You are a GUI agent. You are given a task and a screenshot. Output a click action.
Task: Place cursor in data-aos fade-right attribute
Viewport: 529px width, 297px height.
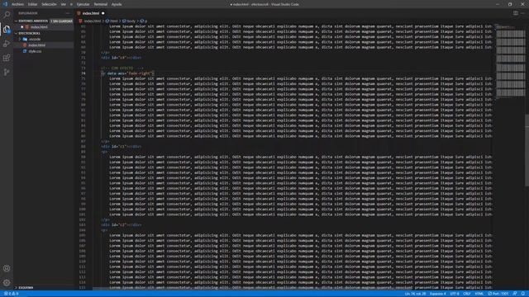(131, 73)
